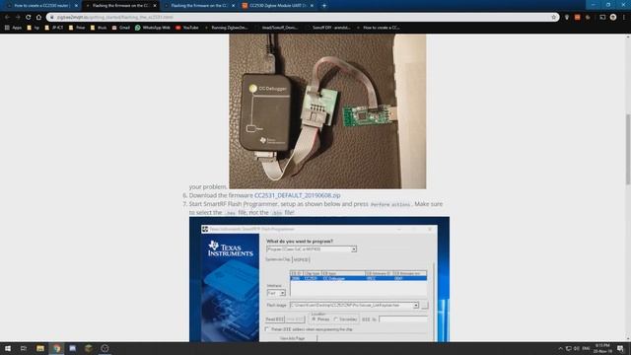Screen dimensions: 631x355
Task: Go forward in browser history
Action: [18, 18]
